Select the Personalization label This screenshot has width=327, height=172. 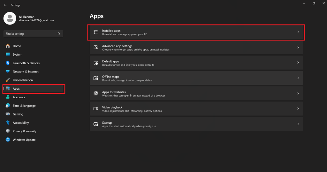[x=23, y=80]
